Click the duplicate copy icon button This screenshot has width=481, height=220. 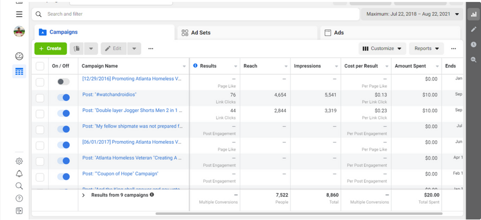tap(77, 48)
